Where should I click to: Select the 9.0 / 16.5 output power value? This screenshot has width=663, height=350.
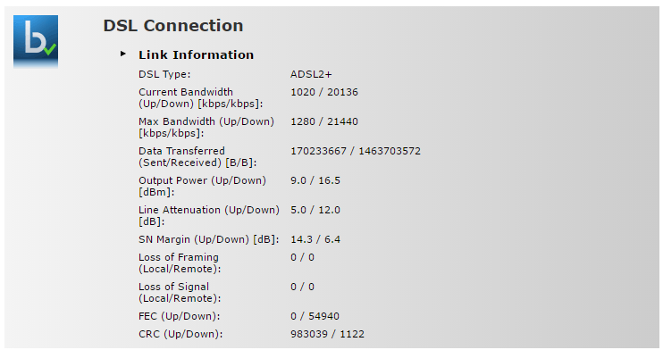315,180
